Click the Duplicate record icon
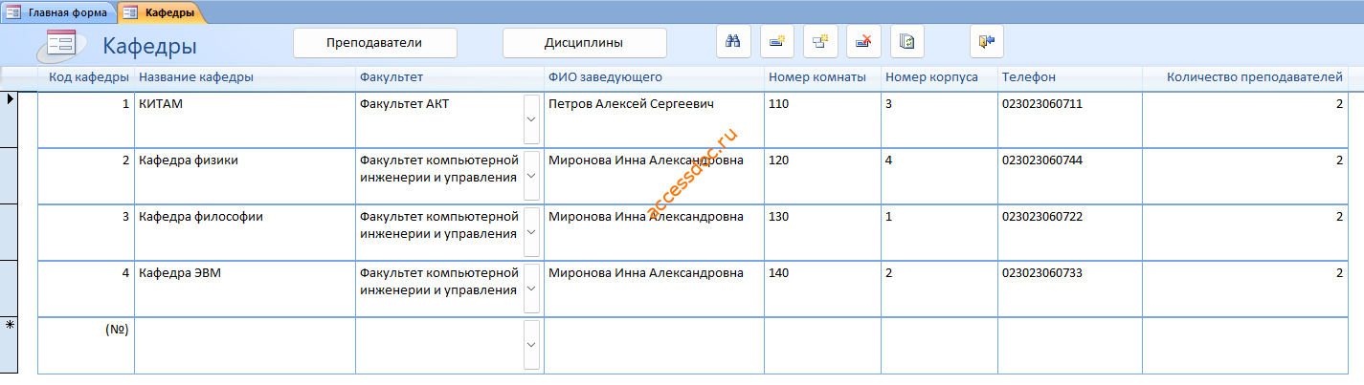Image resolution: width=1364 pixels, height=385 pixels. coord(820,42)
